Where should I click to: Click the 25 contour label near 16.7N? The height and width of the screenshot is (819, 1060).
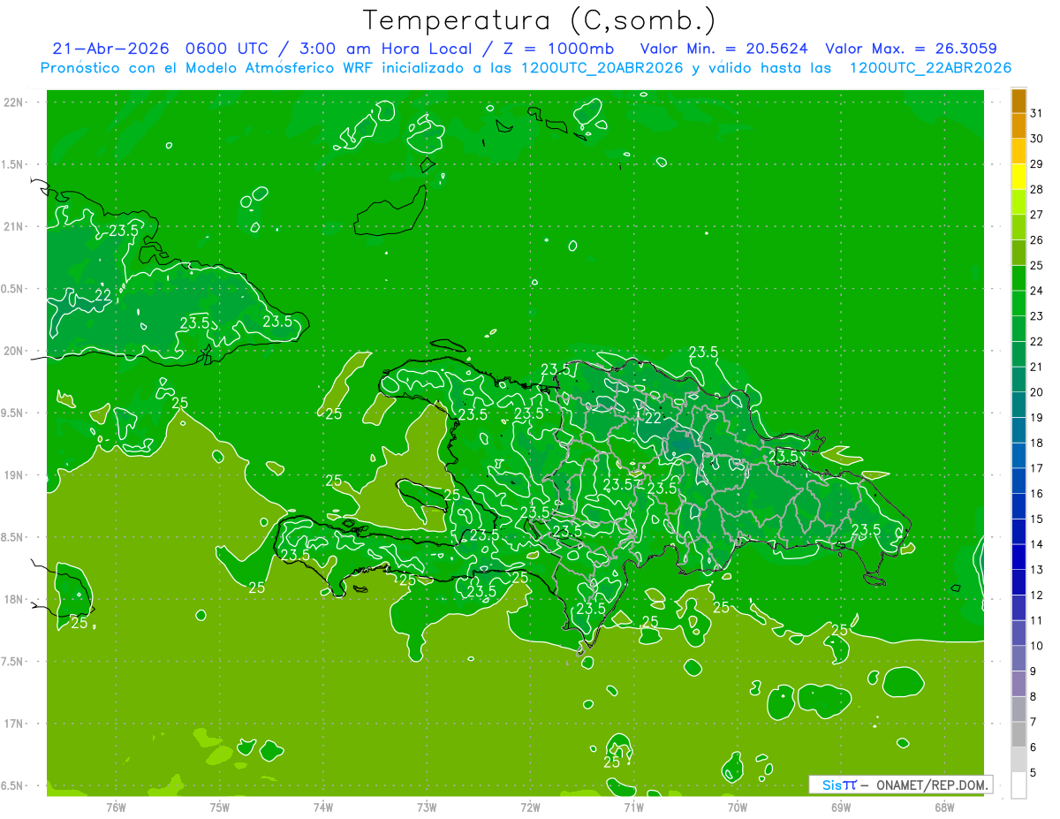click(611, 762)
